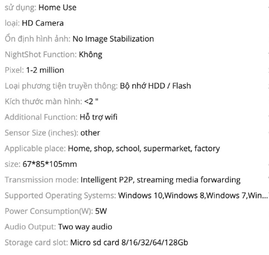The width and height of the screenshot is (269, 255).
Task: Click Bộ nhớ HDD / Flash value
Action: click(x=156, y=86)
